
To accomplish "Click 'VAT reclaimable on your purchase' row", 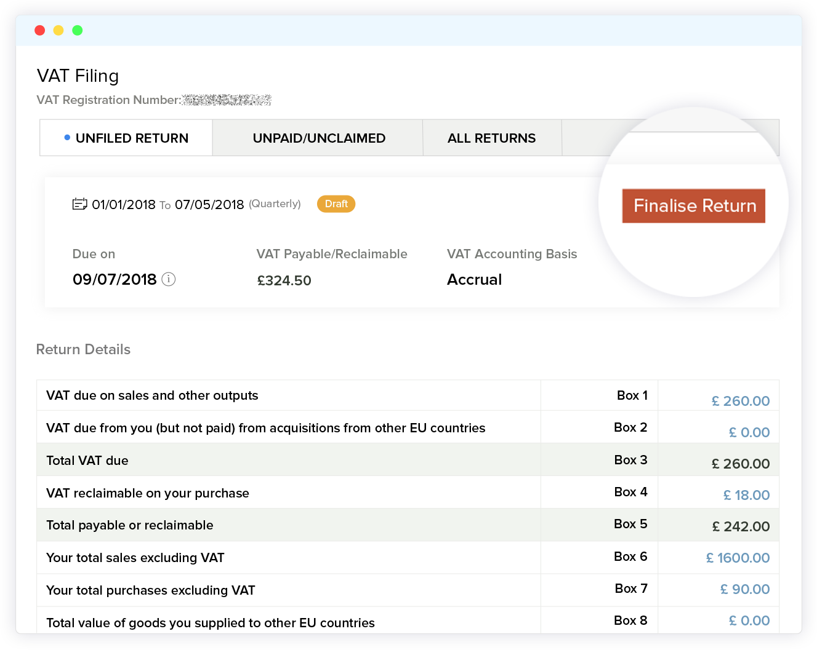I will [408, 493].
